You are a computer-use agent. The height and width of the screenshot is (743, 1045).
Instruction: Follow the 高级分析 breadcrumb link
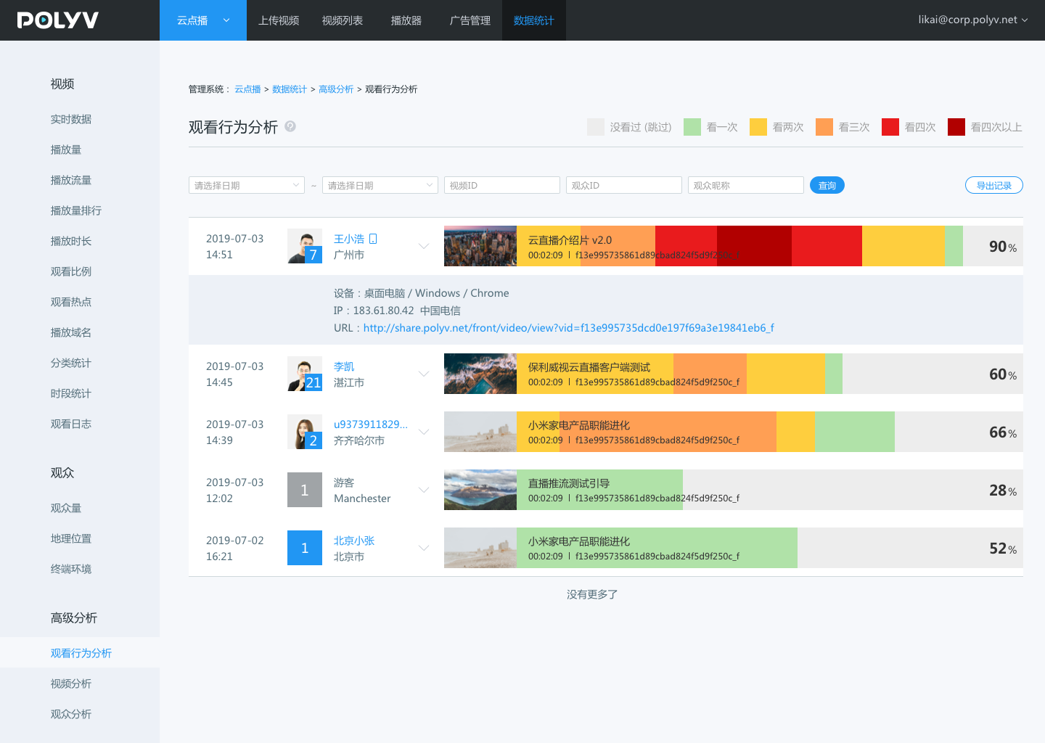(336, 89)
